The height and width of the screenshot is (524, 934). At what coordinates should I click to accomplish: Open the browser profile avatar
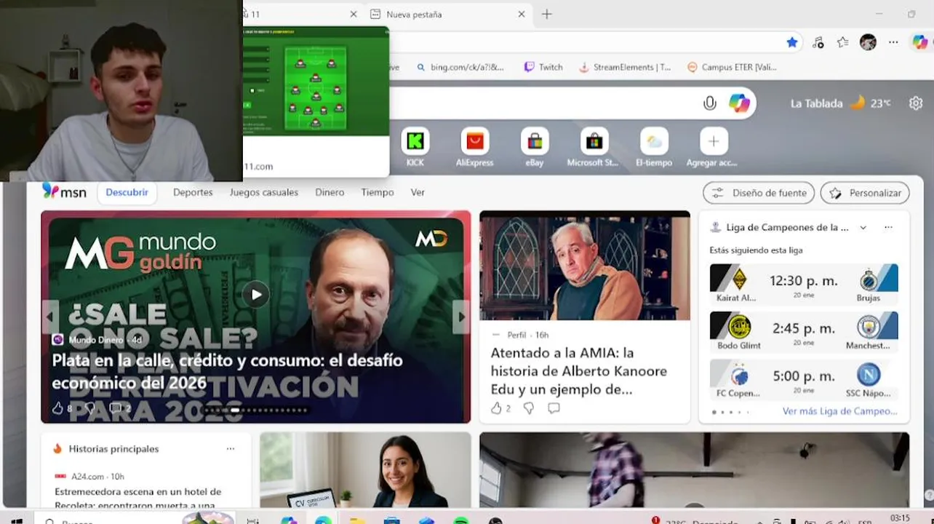pos(868,42)
